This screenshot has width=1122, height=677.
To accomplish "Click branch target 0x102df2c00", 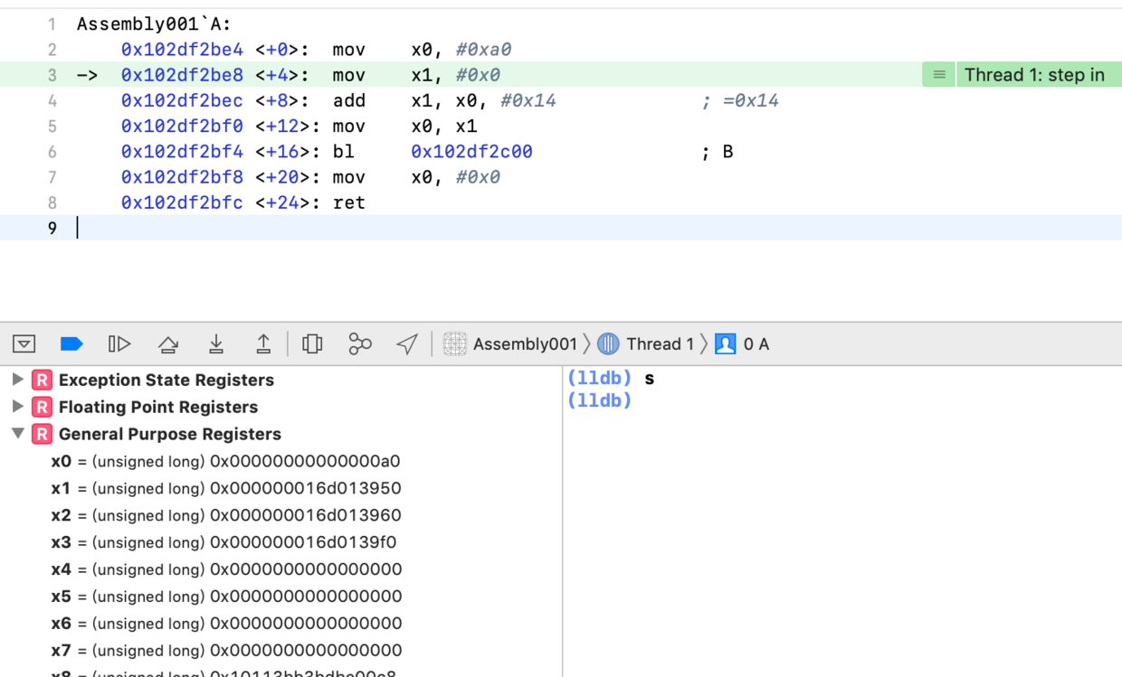I will click(x=471, y=152).
